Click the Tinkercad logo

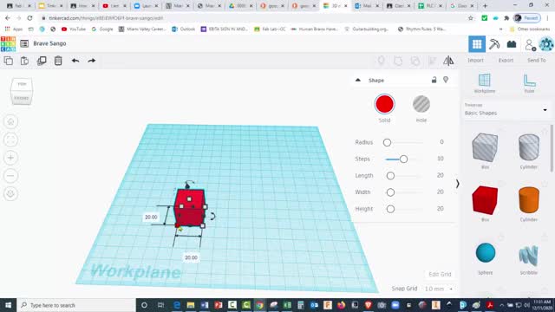click(8, 44)
